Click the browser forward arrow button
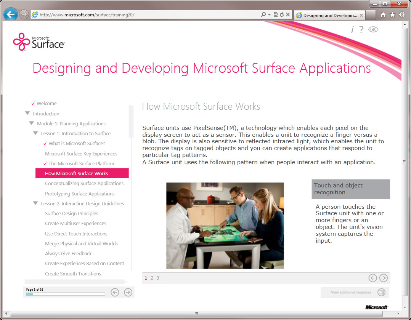Screen dimensions: 411x320 [x=24, y=14]
